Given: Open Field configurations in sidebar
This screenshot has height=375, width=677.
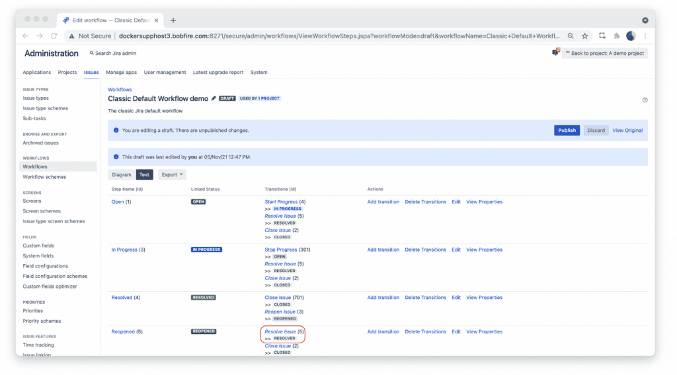Looking at the screenshot, I should [46, 266].
